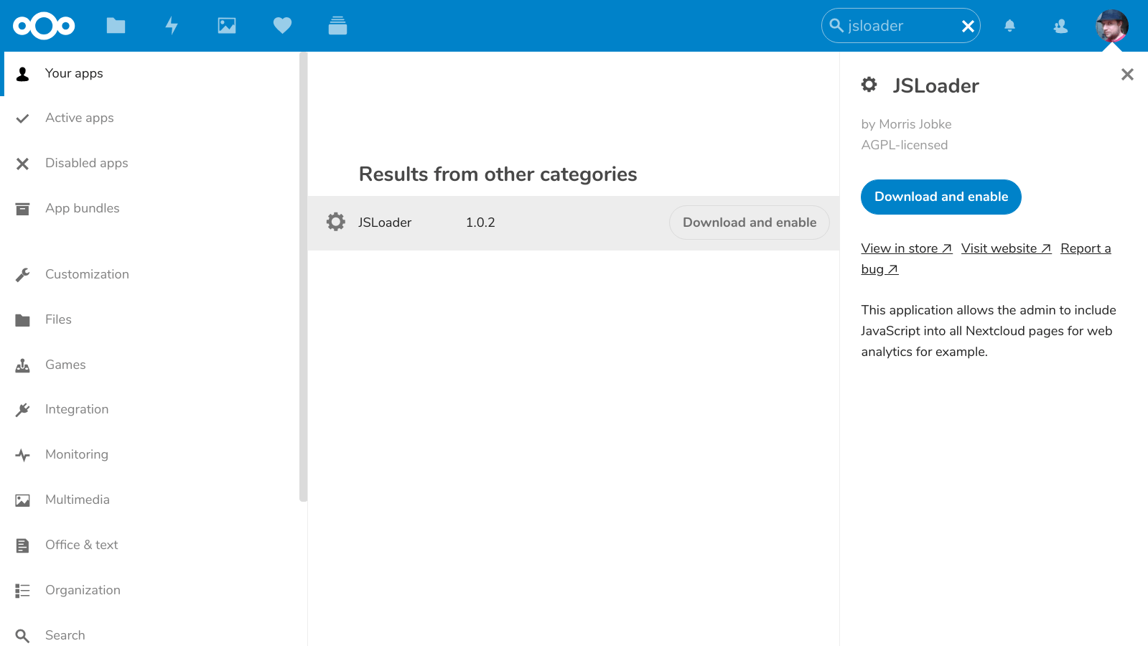Click the Office & text document icon
The image size is (1148, 646).
point(23,546)
